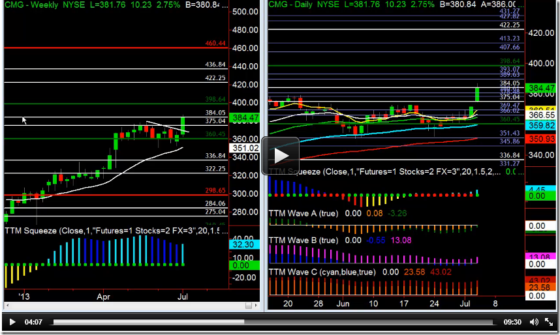
Task: Click the TTM Wave A (true) label
Action: pyautogui.click(x=303, y=213)
